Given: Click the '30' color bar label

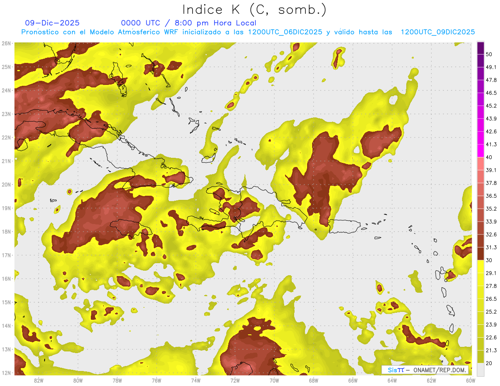Looking at the screenshot, I should pos(489,260).
